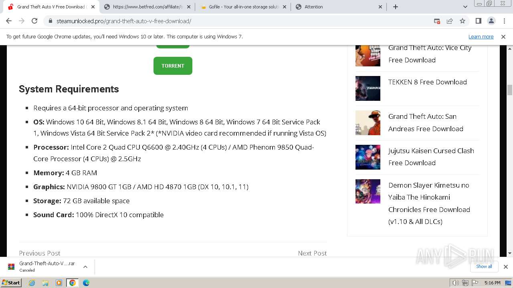The image size is (513, 288).
Task: Click the Storage: 72 GB available space line
Action: 81,201
